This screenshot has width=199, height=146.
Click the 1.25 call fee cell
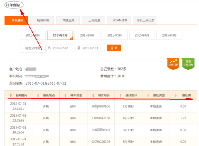(x=183, y=118)
